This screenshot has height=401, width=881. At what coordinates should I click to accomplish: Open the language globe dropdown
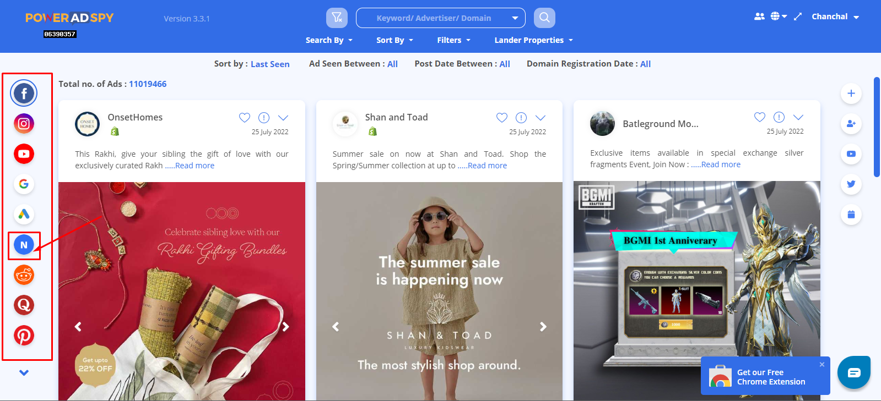pyautogui.click(x=779, y=17)
